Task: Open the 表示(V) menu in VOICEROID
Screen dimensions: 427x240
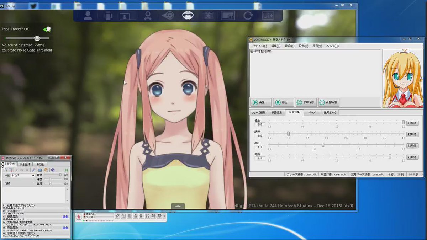Action: 317,46
